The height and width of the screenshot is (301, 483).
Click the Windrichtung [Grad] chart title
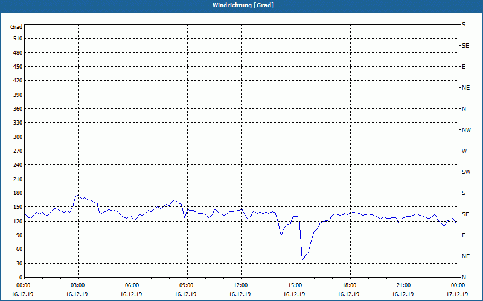(x=243, y=5)
